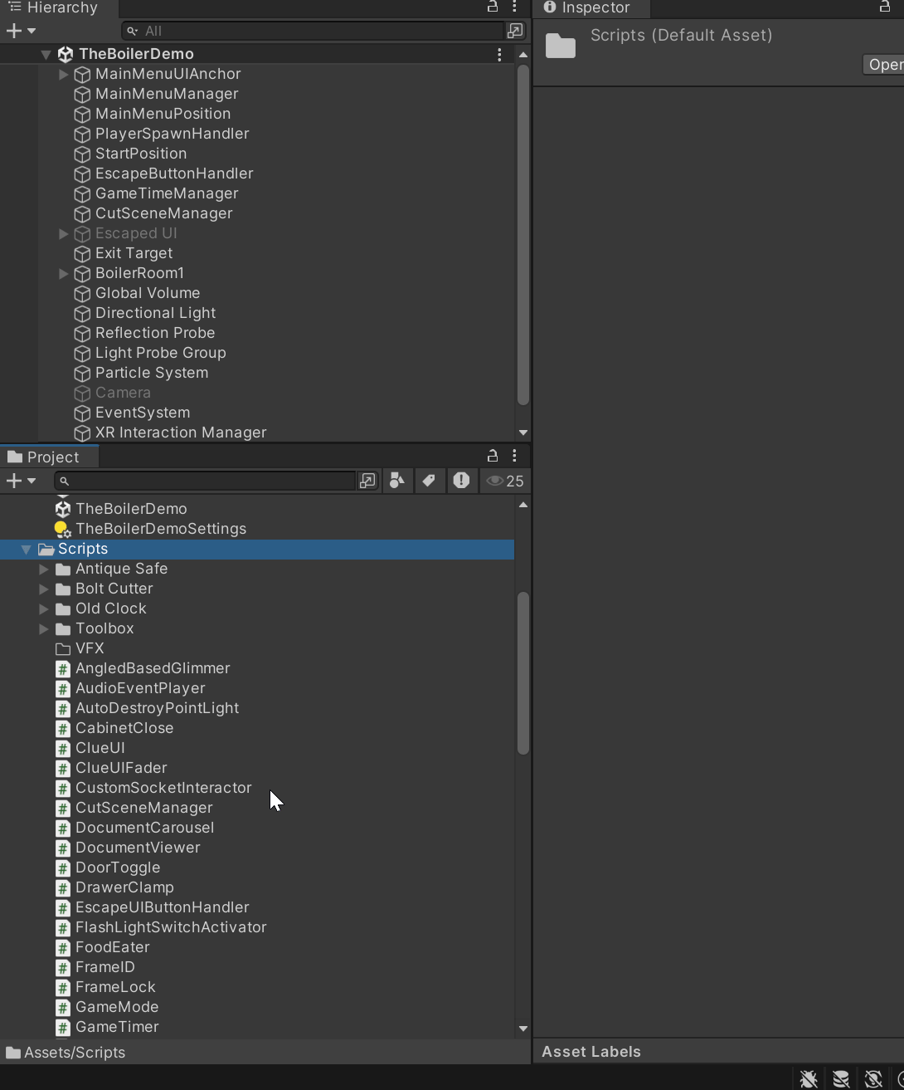Click the collaborate status icon
The image size is (904, 1090).
[872, 1078]
